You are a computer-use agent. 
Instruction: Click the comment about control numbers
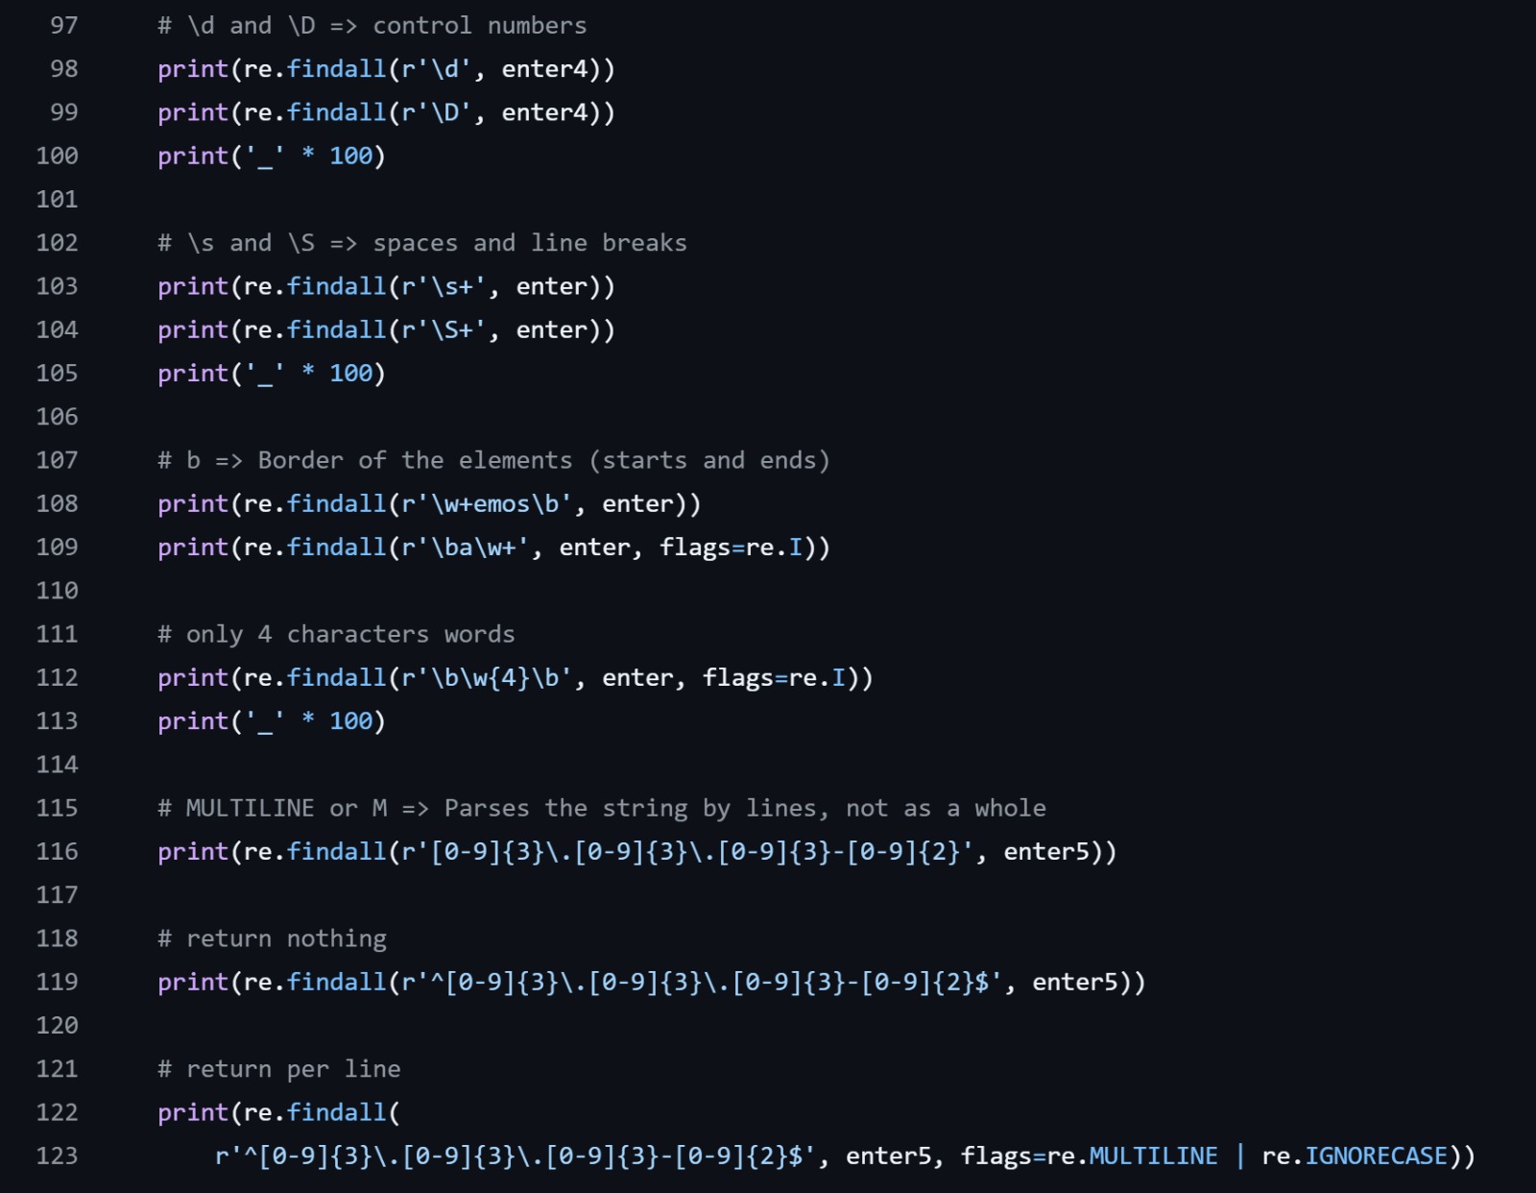pyautogui.click(x=372, y=26)
